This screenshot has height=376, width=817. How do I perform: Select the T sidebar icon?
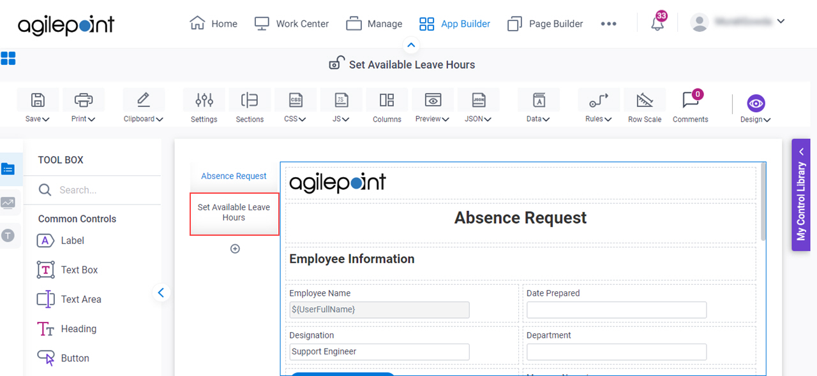pos(8,236)
